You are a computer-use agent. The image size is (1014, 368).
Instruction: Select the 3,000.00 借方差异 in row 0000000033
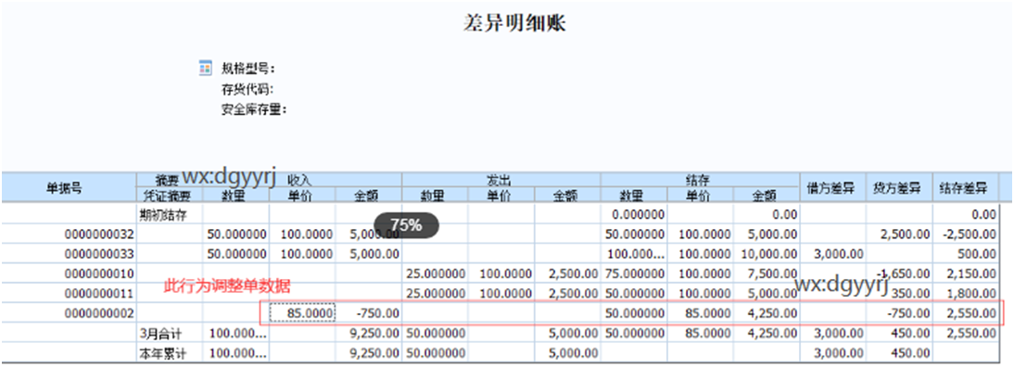[x=839, y=254]
